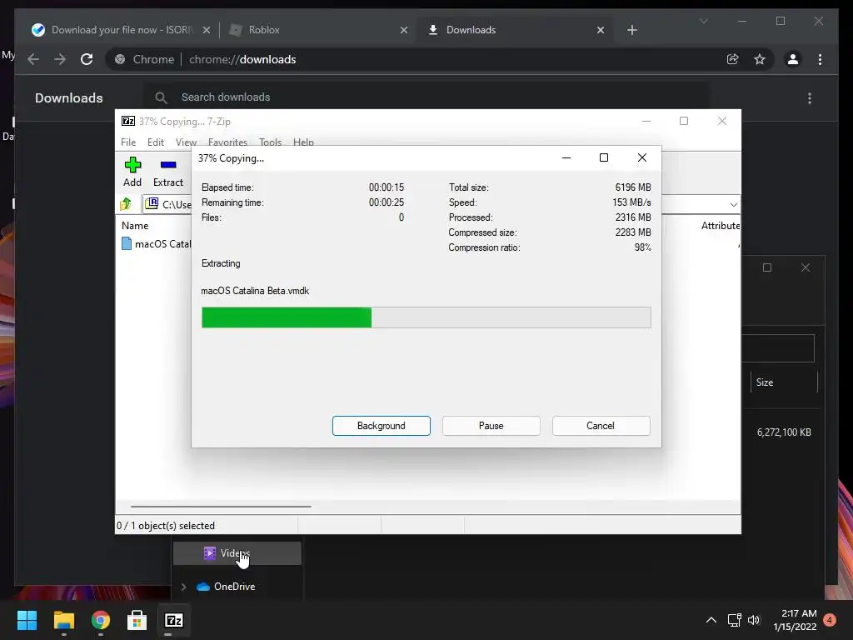Open Microsoft Store from the taskbar

point(137,620)
